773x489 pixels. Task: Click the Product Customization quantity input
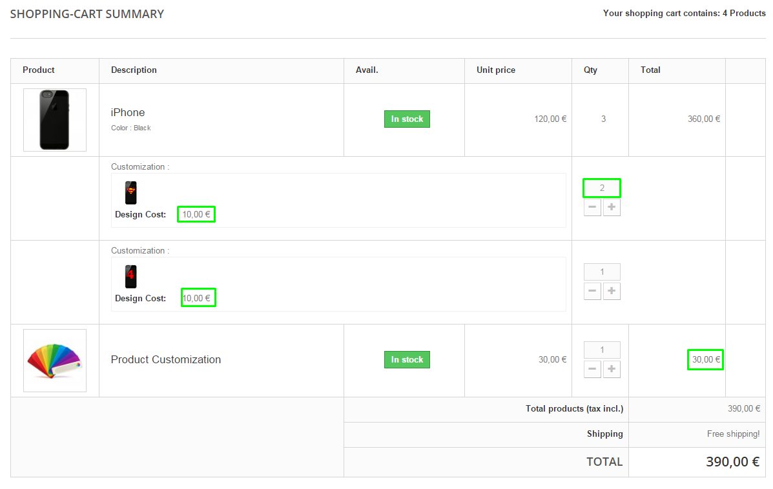coord(602,350)
